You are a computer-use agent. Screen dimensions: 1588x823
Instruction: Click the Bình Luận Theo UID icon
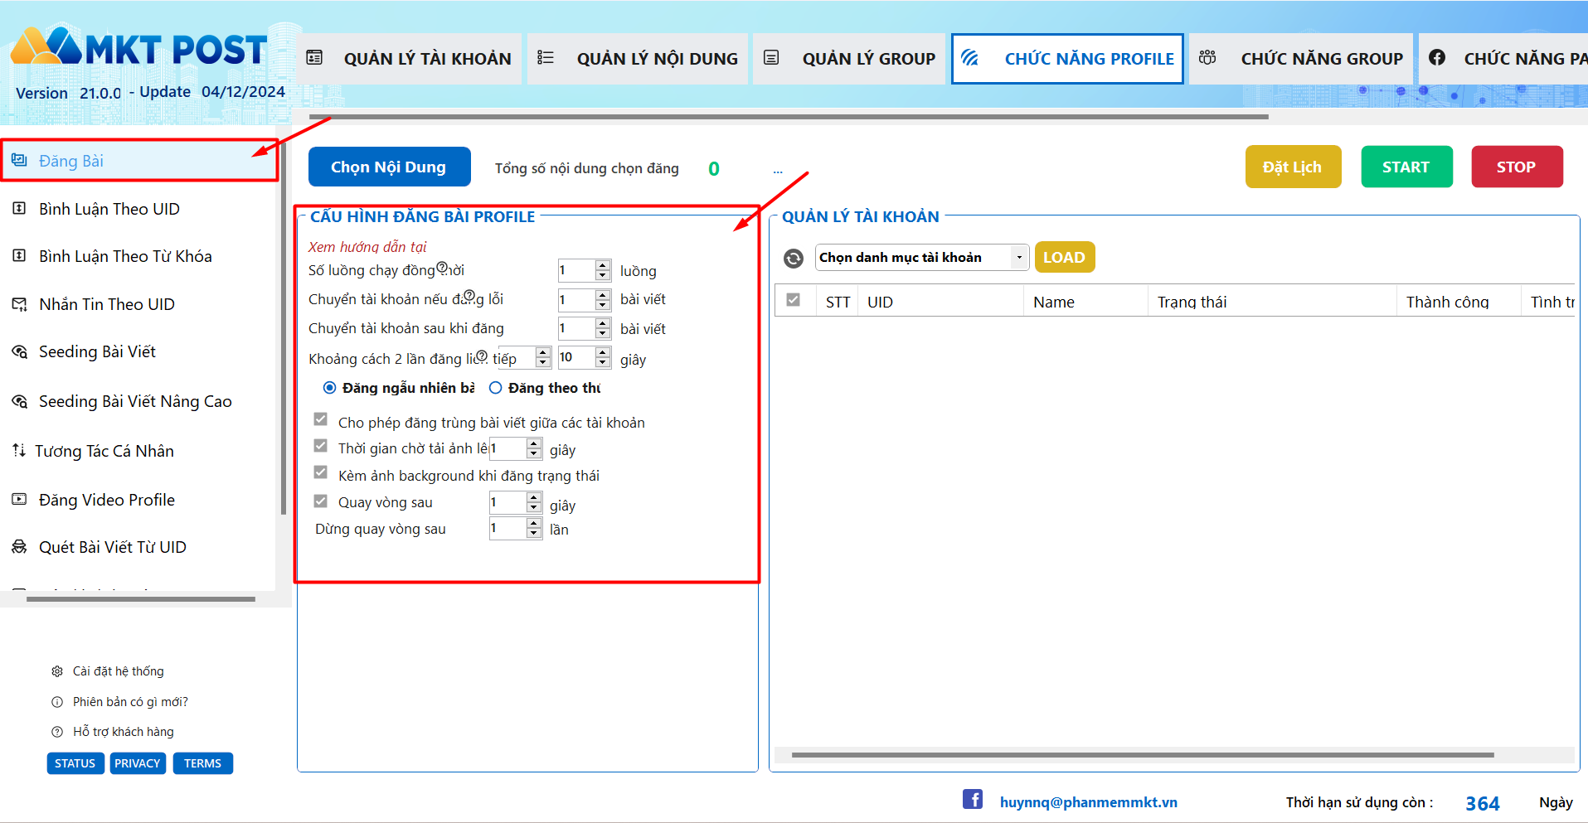tap(19, 208)
